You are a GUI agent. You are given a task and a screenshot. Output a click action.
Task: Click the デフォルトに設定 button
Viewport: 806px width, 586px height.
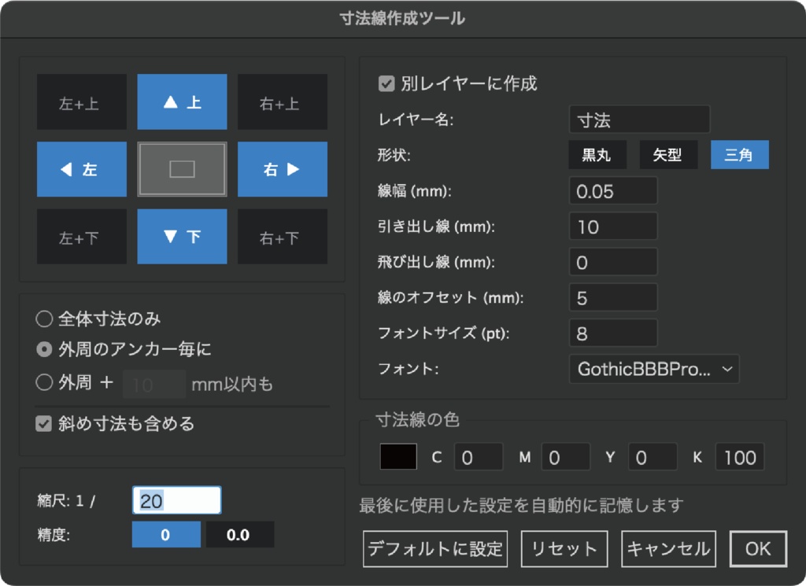tap(435, 549)
